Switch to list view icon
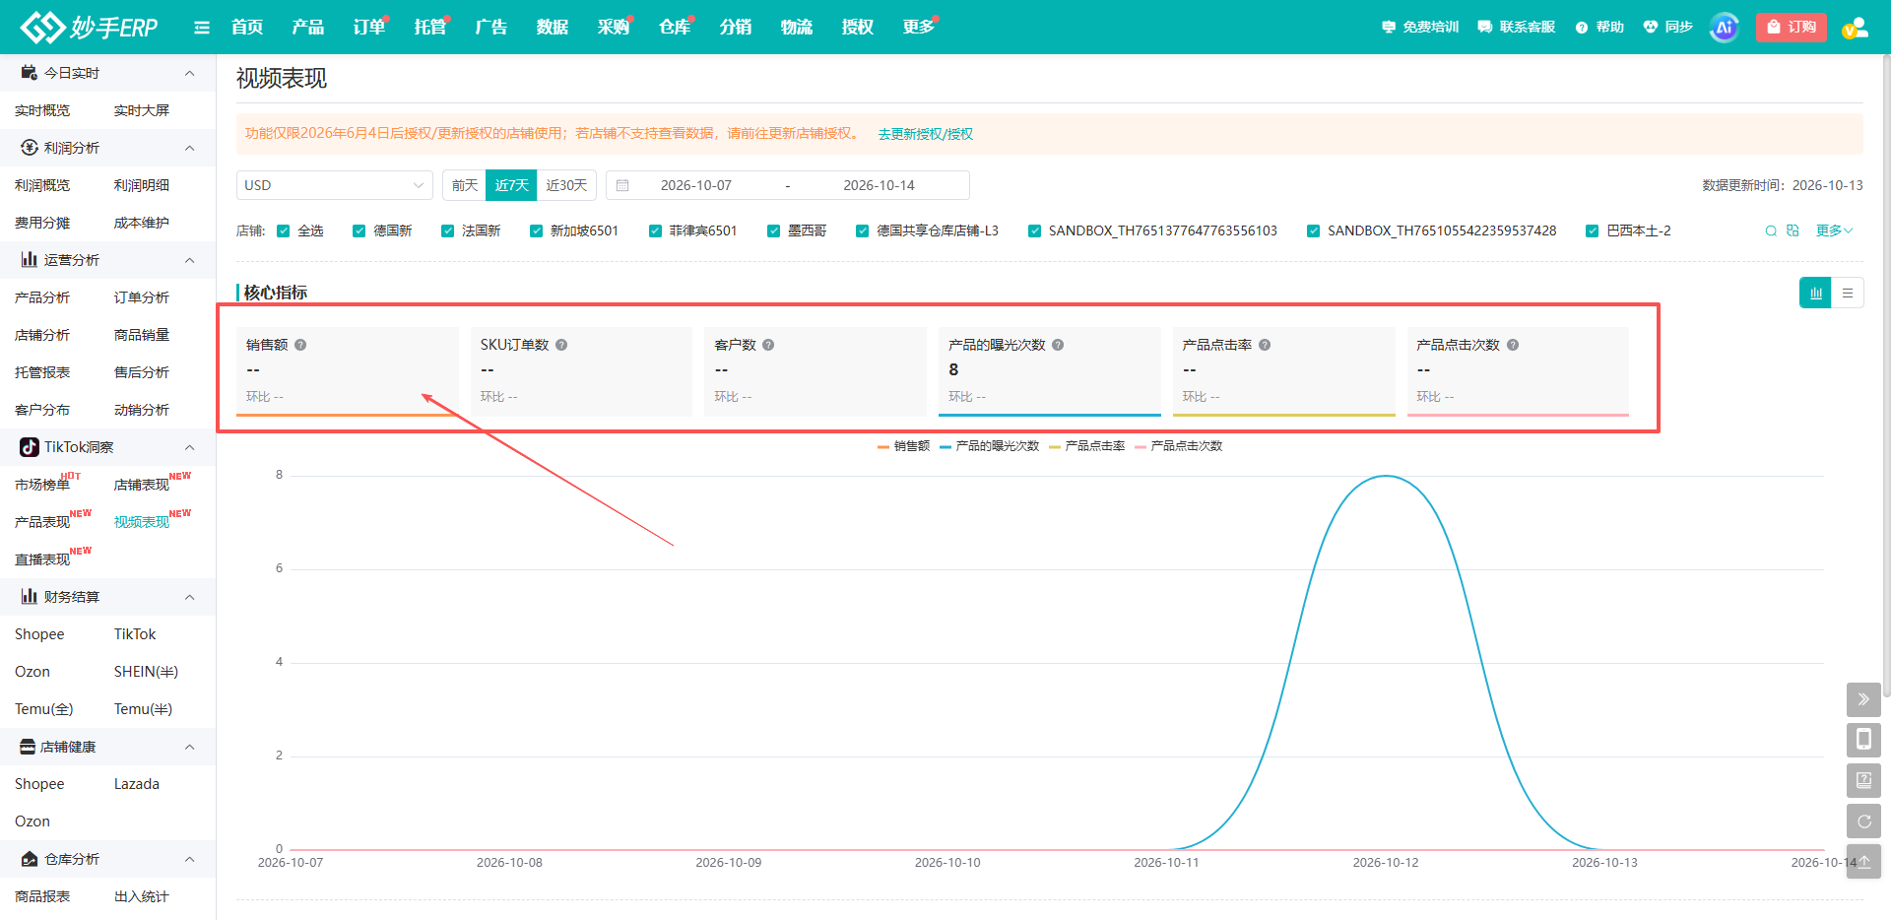The width and height of the screenshot is (1891, 920). pos(1848,293)
